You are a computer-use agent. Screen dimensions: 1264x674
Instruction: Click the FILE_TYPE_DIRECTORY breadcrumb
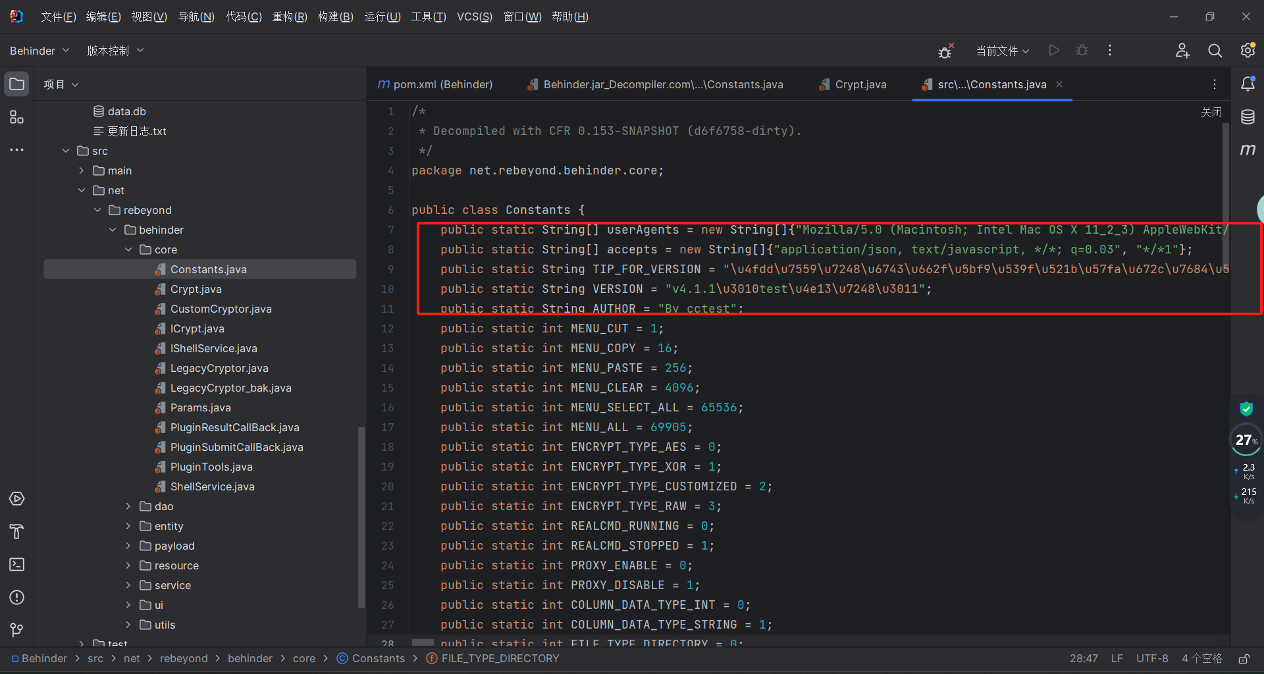493,658
